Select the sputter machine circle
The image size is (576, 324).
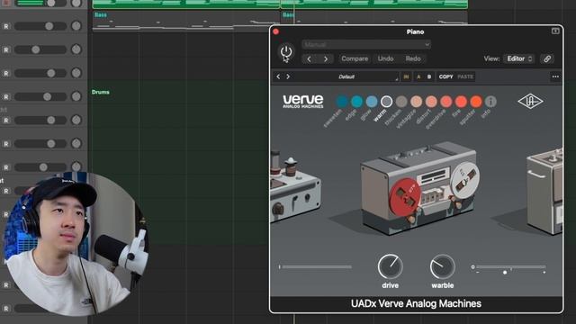476,102
